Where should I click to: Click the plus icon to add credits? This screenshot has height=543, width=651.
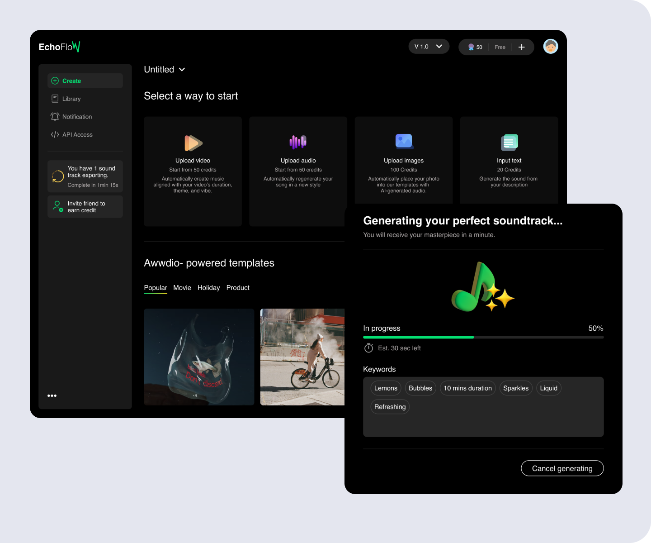tap(521, 47)
